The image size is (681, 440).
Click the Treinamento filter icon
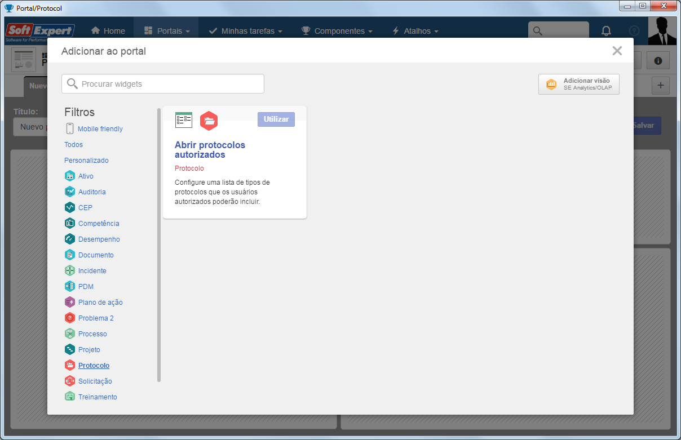pyautogui.click(x=70, y=397)
